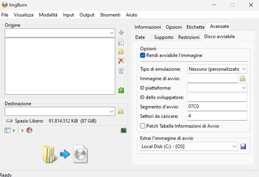
Task: Switch to the Opzioni tab
Action: pyautogui.click(x=174, y=27)
